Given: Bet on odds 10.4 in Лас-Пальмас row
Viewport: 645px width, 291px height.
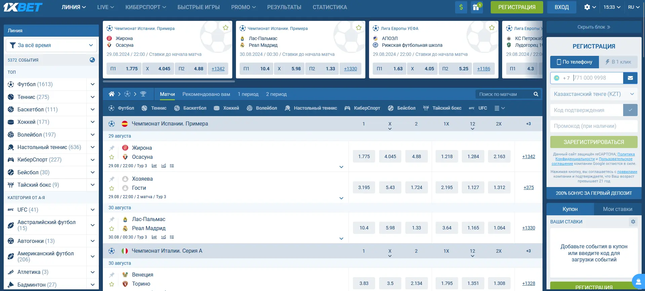Looking at the screenshot, I should pos(364,228).
